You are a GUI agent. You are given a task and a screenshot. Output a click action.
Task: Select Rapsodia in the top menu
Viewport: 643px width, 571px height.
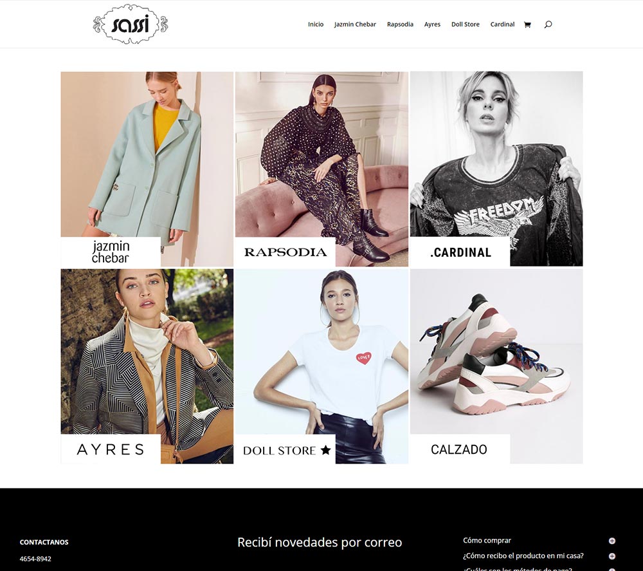coord(400,24)
